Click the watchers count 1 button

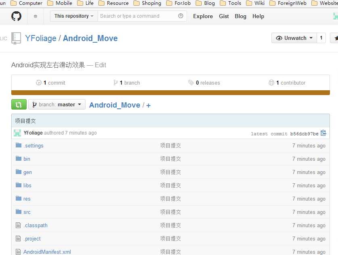click(321, 38)
